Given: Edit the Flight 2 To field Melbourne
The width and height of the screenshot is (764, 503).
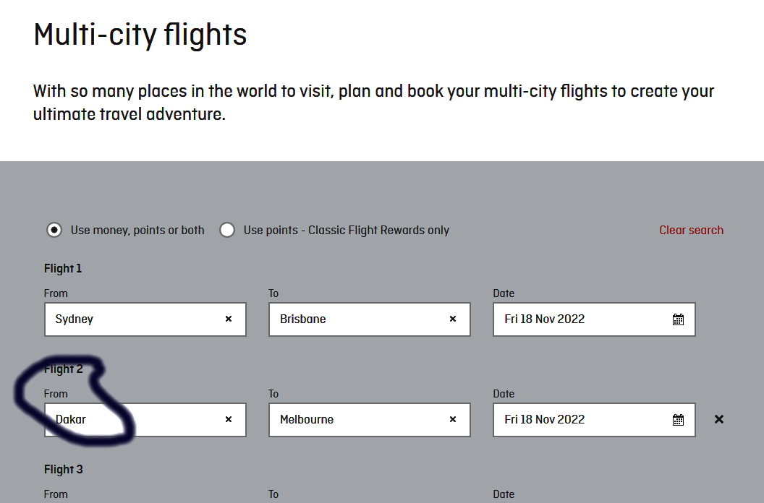Looking at the screenshot, I should [355, 419].
